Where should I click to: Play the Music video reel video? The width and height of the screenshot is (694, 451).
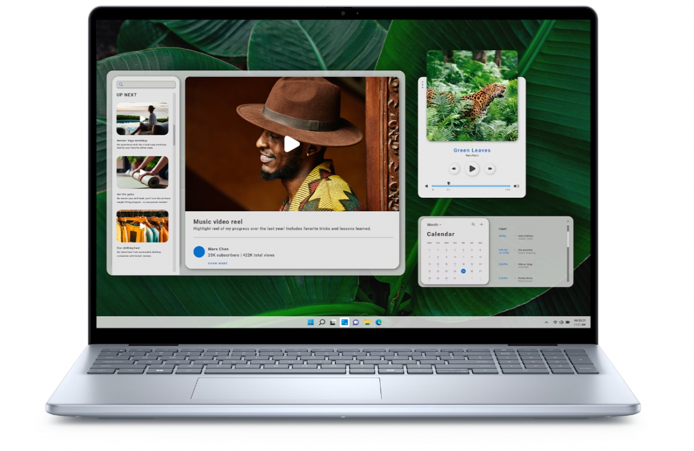coord(292,144)
